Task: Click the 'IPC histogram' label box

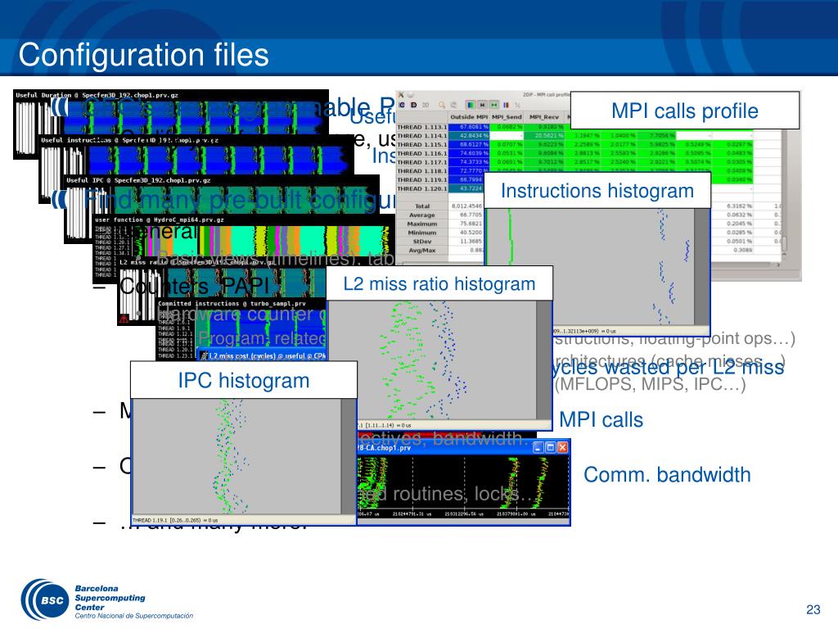Action: pos(244,380)
